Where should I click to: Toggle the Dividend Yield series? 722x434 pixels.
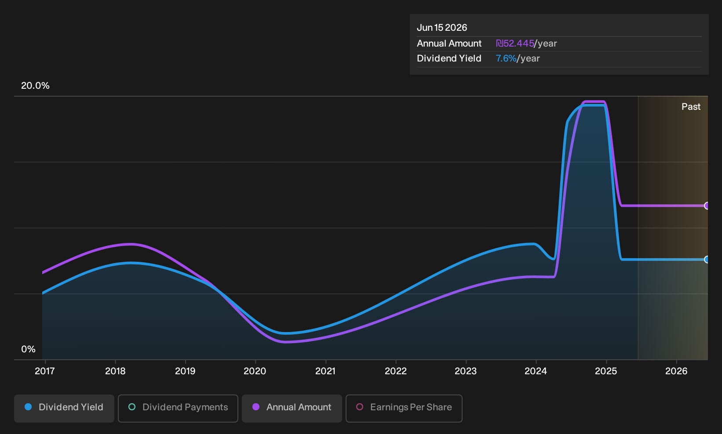coord(64,408)
